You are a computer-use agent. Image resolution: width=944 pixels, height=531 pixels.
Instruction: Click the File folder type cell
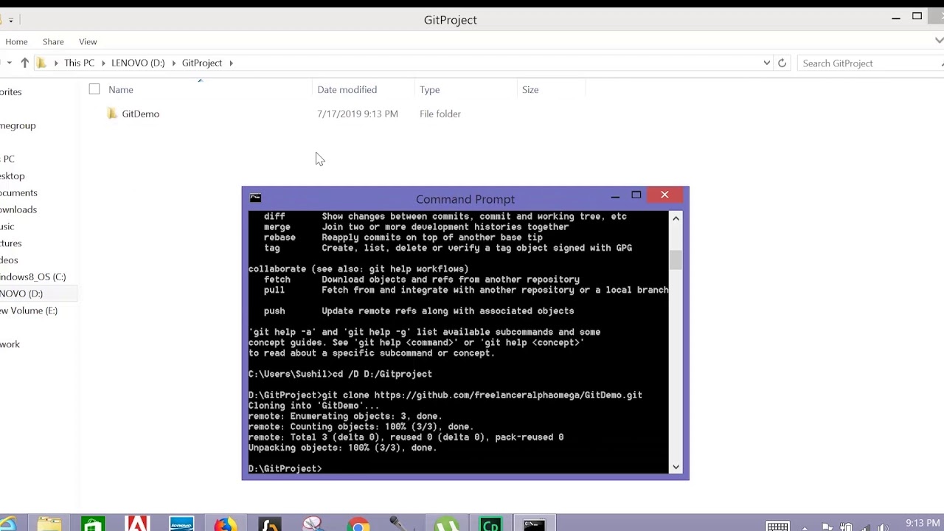pos(440,114)
